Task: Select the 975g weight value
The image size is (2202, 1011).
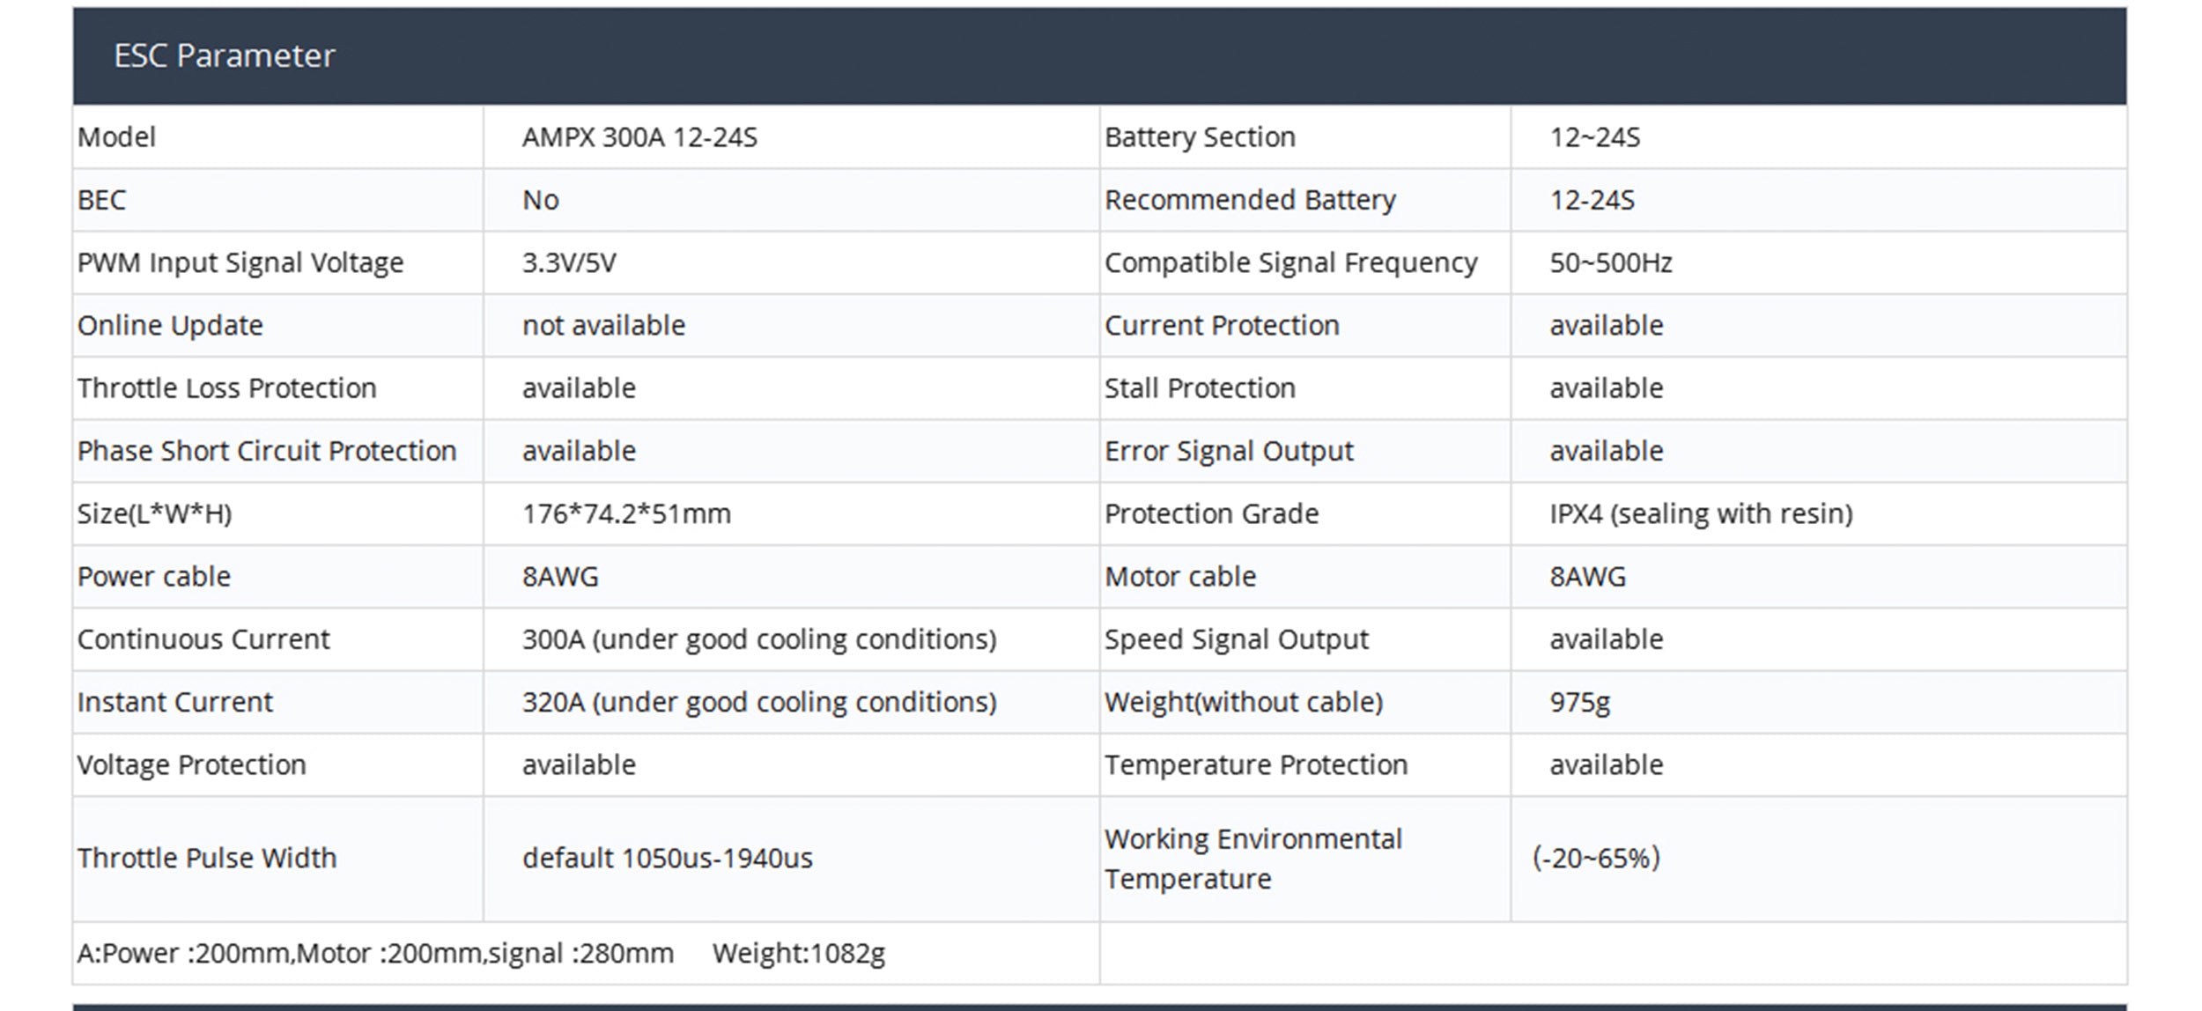Action: pos(1579,702)
